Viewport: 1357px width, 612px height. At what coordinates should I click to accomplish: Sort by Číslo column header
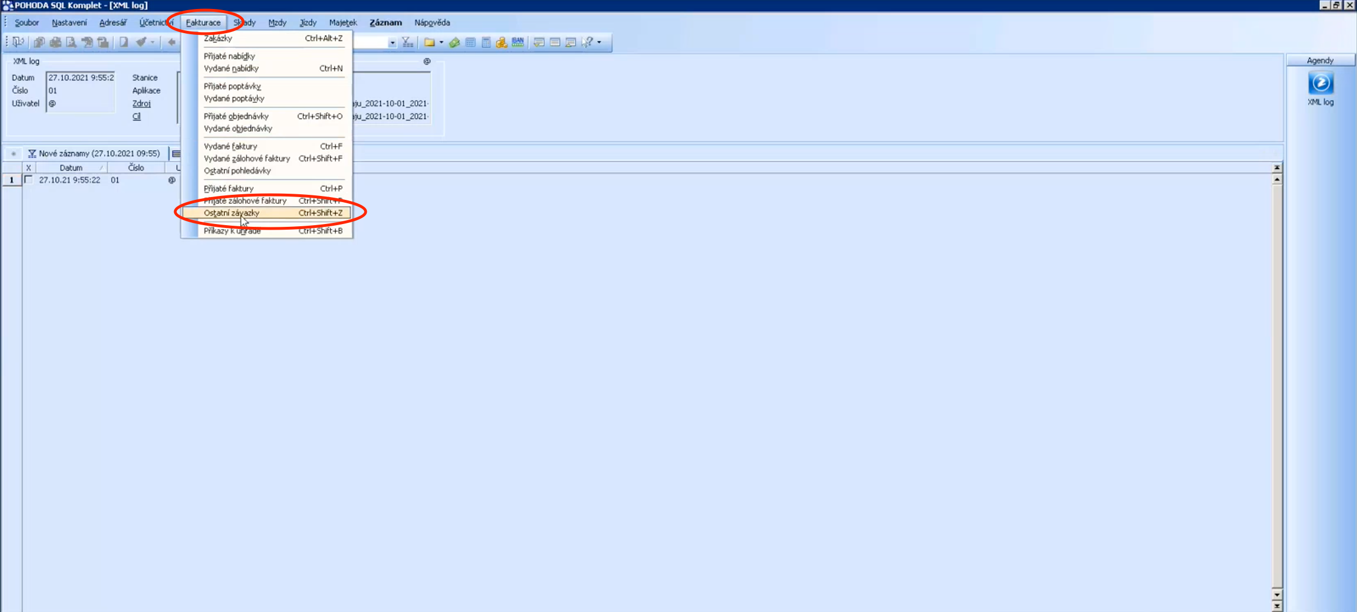point(136,168)
